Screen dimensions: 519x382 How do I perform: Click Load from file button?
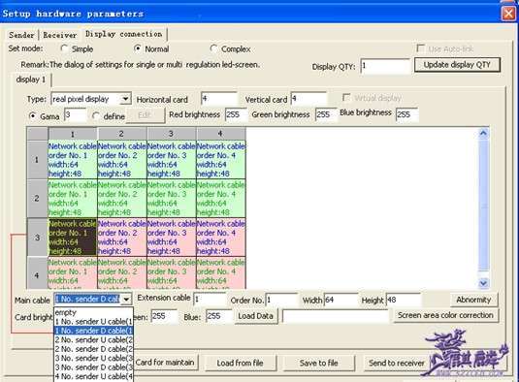coord(241,364)
